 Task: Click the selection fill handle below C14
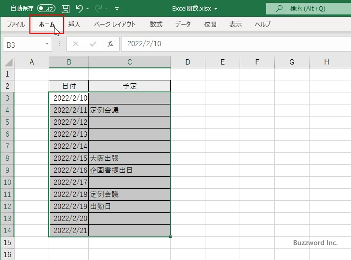pos(171,236)
